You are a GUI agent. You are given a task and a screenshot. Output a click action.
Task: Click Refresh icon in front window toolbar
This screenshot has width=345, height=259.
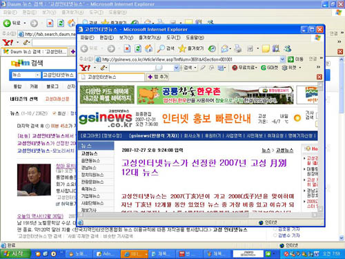[138, 48]
